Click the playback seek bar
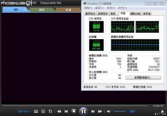 pos(75,106)
